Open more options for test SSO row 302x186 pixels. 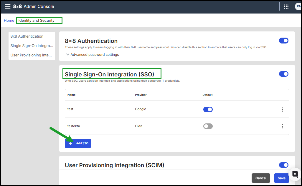pos(282,109)
